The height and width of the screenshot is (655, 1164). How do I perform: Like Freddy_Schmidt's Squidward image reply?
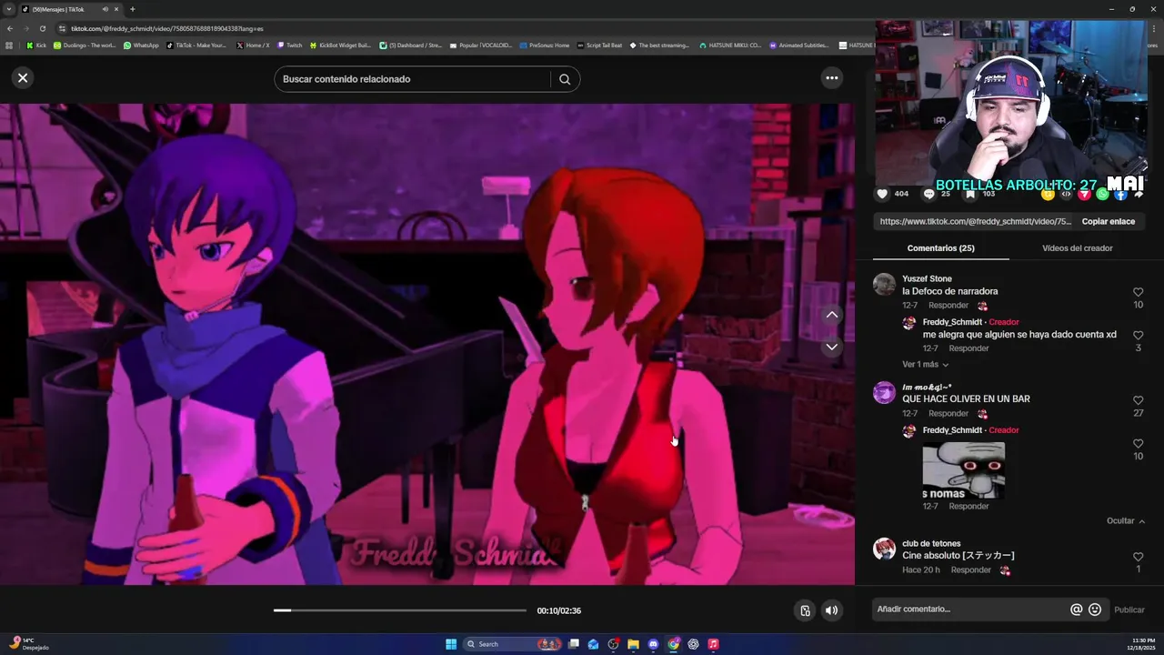pyautogui.click(x=1138, y=444)
